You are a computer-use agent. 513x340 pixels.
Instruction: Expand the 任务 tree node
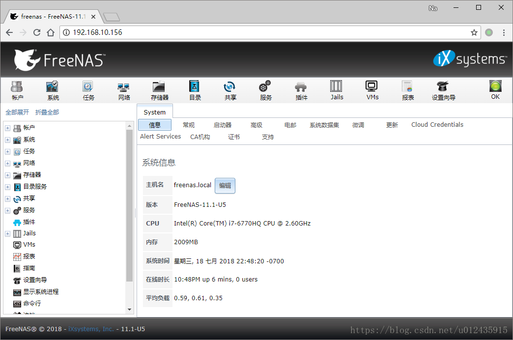pos(7,151)
